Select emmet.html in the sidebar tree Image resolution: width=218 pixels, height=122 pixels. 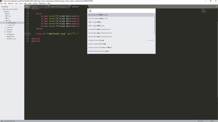(x=12, y=23)
